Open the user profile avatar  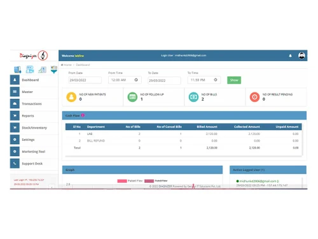[x=301, y=55]
